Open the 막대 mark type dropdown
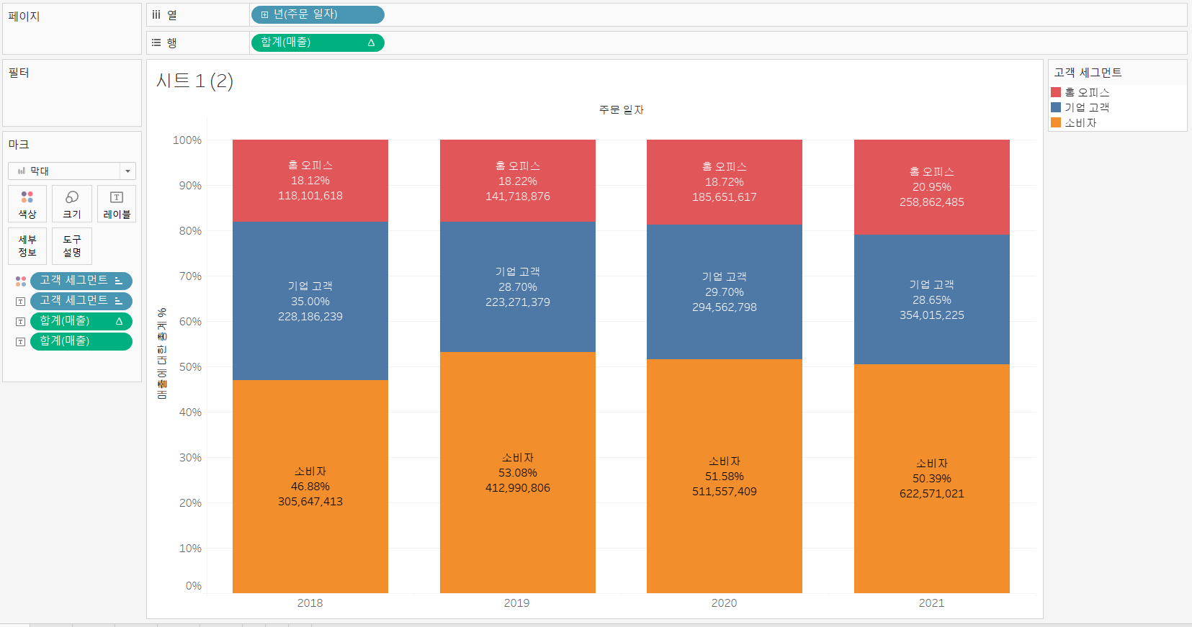 tap(72, 171)
